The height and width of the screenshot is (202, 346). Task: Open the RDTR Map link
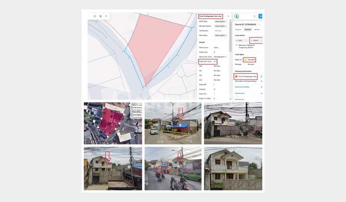pyautogui.click(x=221, y=21)
